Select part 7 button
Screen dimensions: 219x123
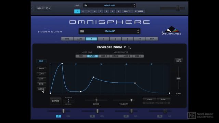112,11
